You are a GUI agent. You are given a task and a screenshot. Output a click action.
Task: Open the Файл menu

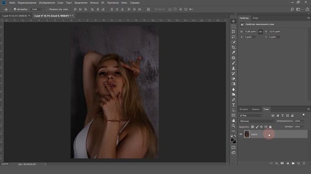click(x=12, y=3)
